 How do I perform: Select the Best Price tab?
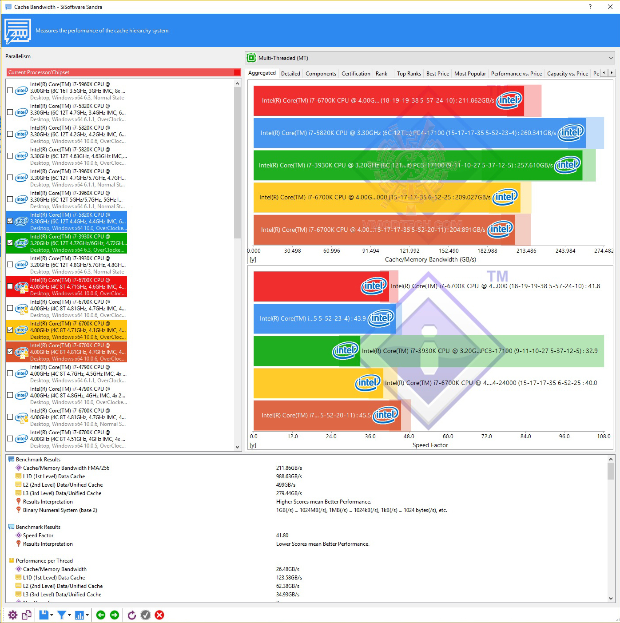438,74
